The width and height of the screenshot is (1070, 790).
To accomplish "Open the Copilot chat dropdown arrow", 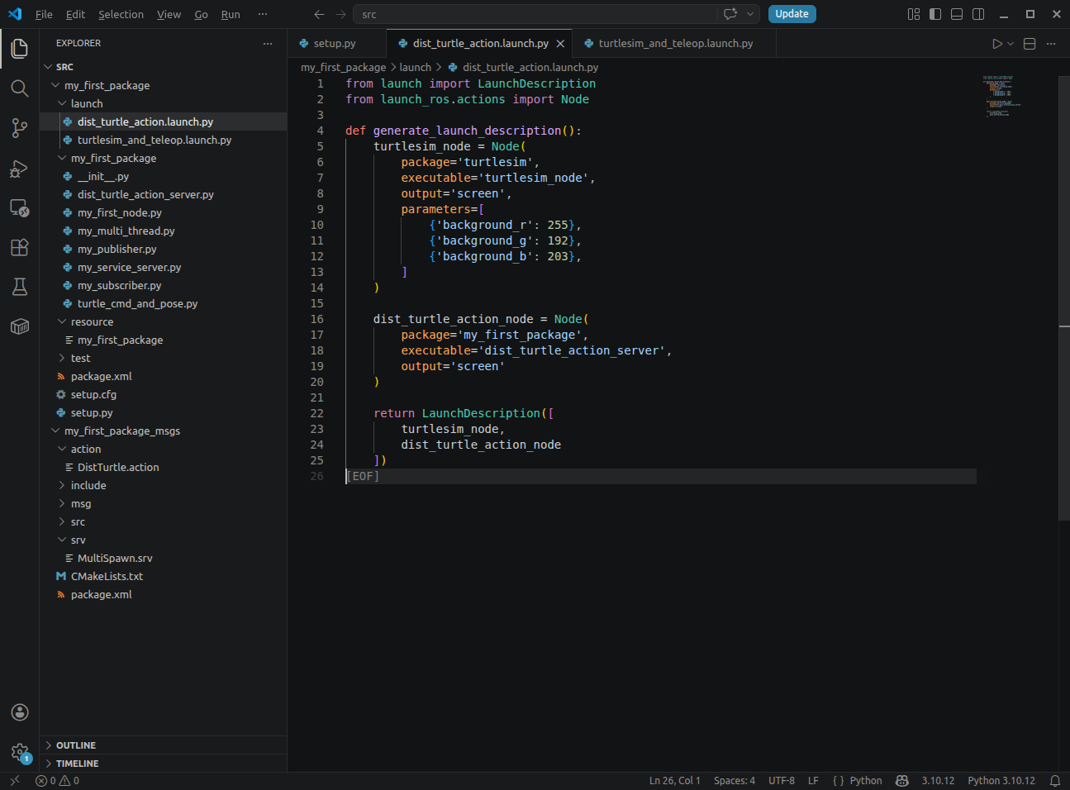I will tap(750, 14).
